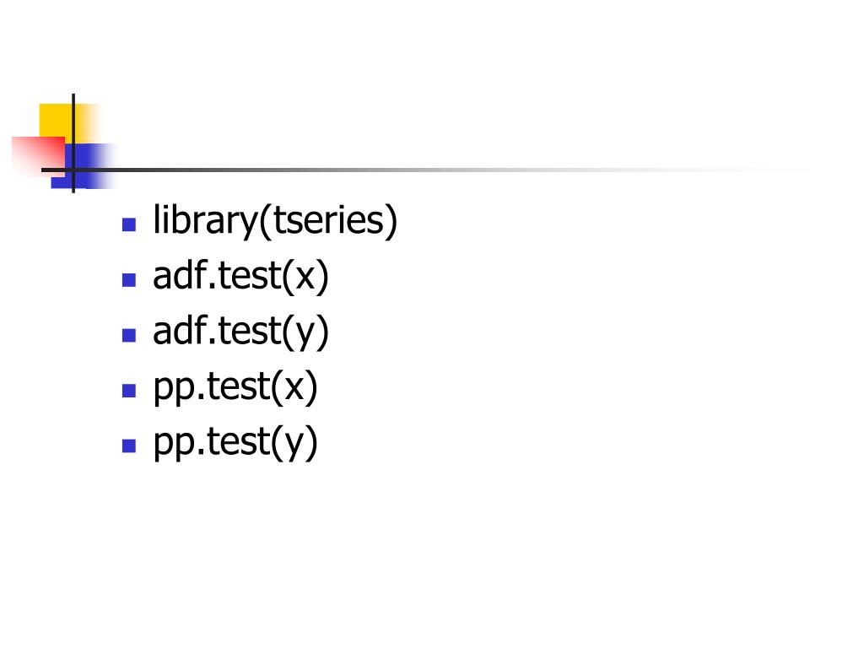Image resolution: width=864 pixels, height=648 pixels.
Task: Select the pp.test(x) text
Action: coord(235,386)
